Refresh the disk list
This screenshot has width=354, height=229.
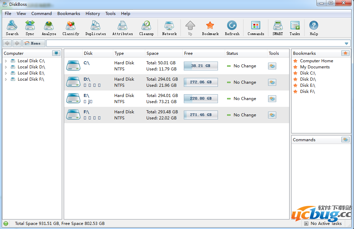pos(232,28)
